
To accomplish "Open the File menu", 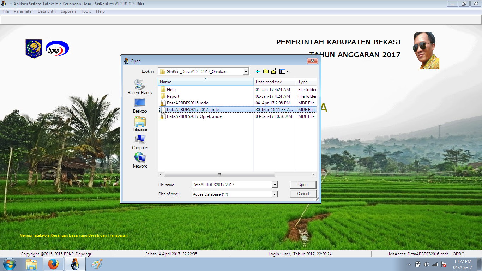I will (6, 11).
